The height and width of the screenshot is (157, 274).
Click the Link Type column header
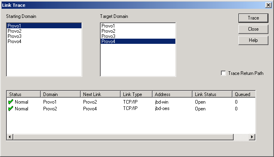[x=136, y=94]
